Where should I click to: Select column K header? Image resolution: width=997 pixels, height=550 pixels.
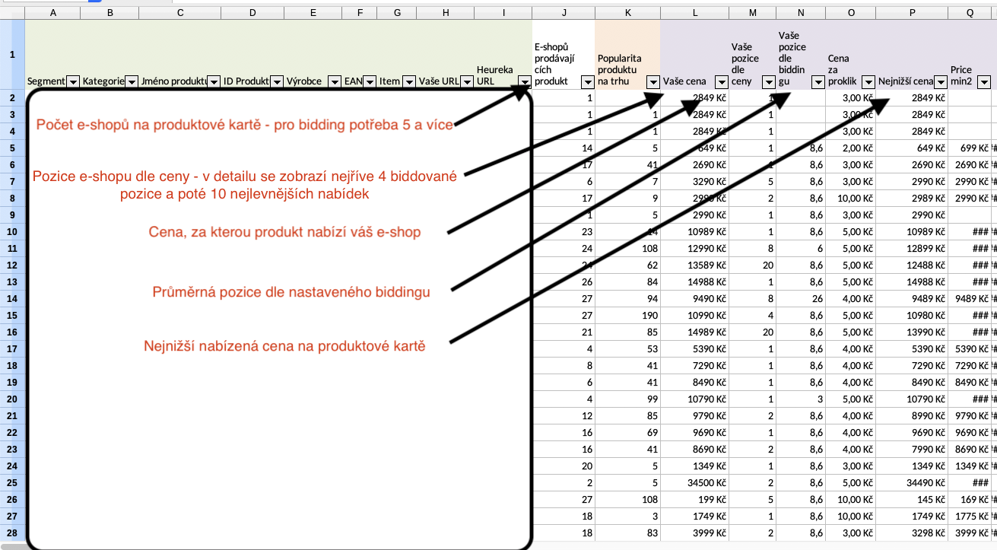(627, 13)
